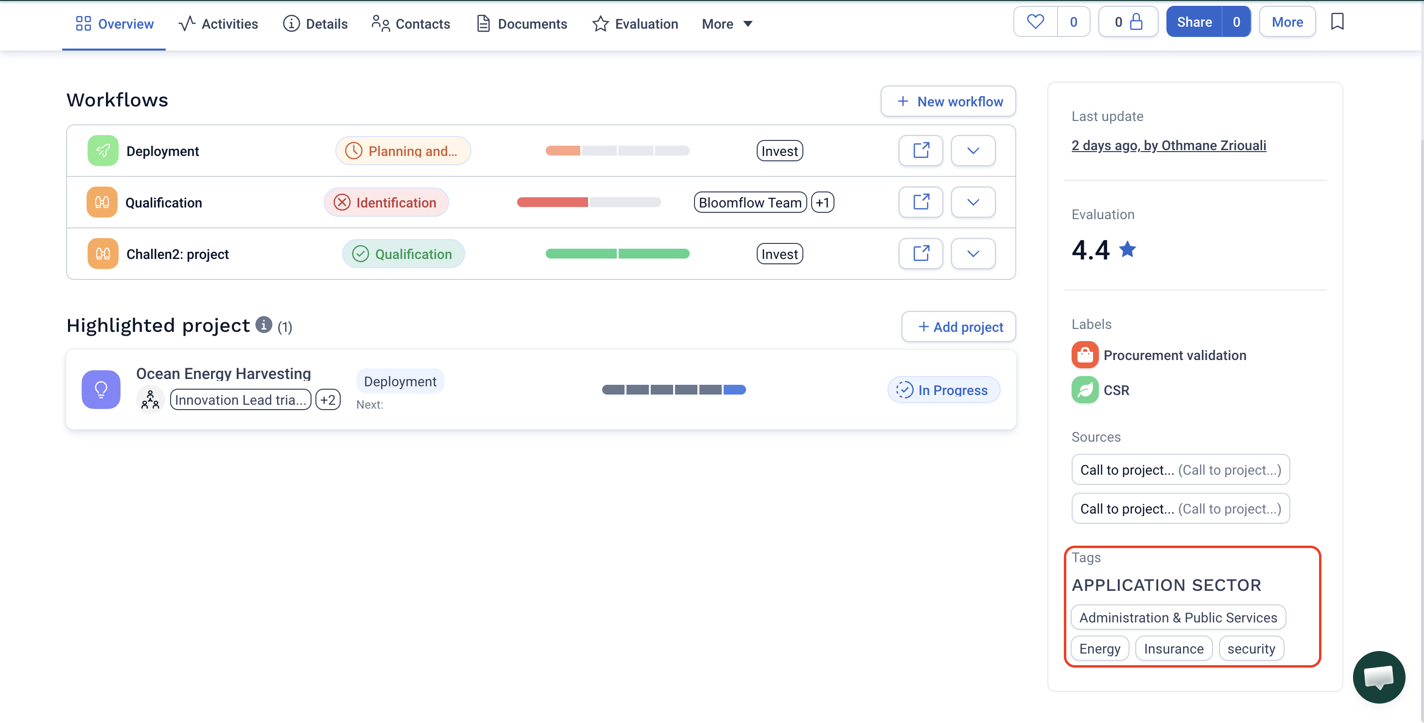Click the New workflow button

pyautogui.click(x=948, y=101)
